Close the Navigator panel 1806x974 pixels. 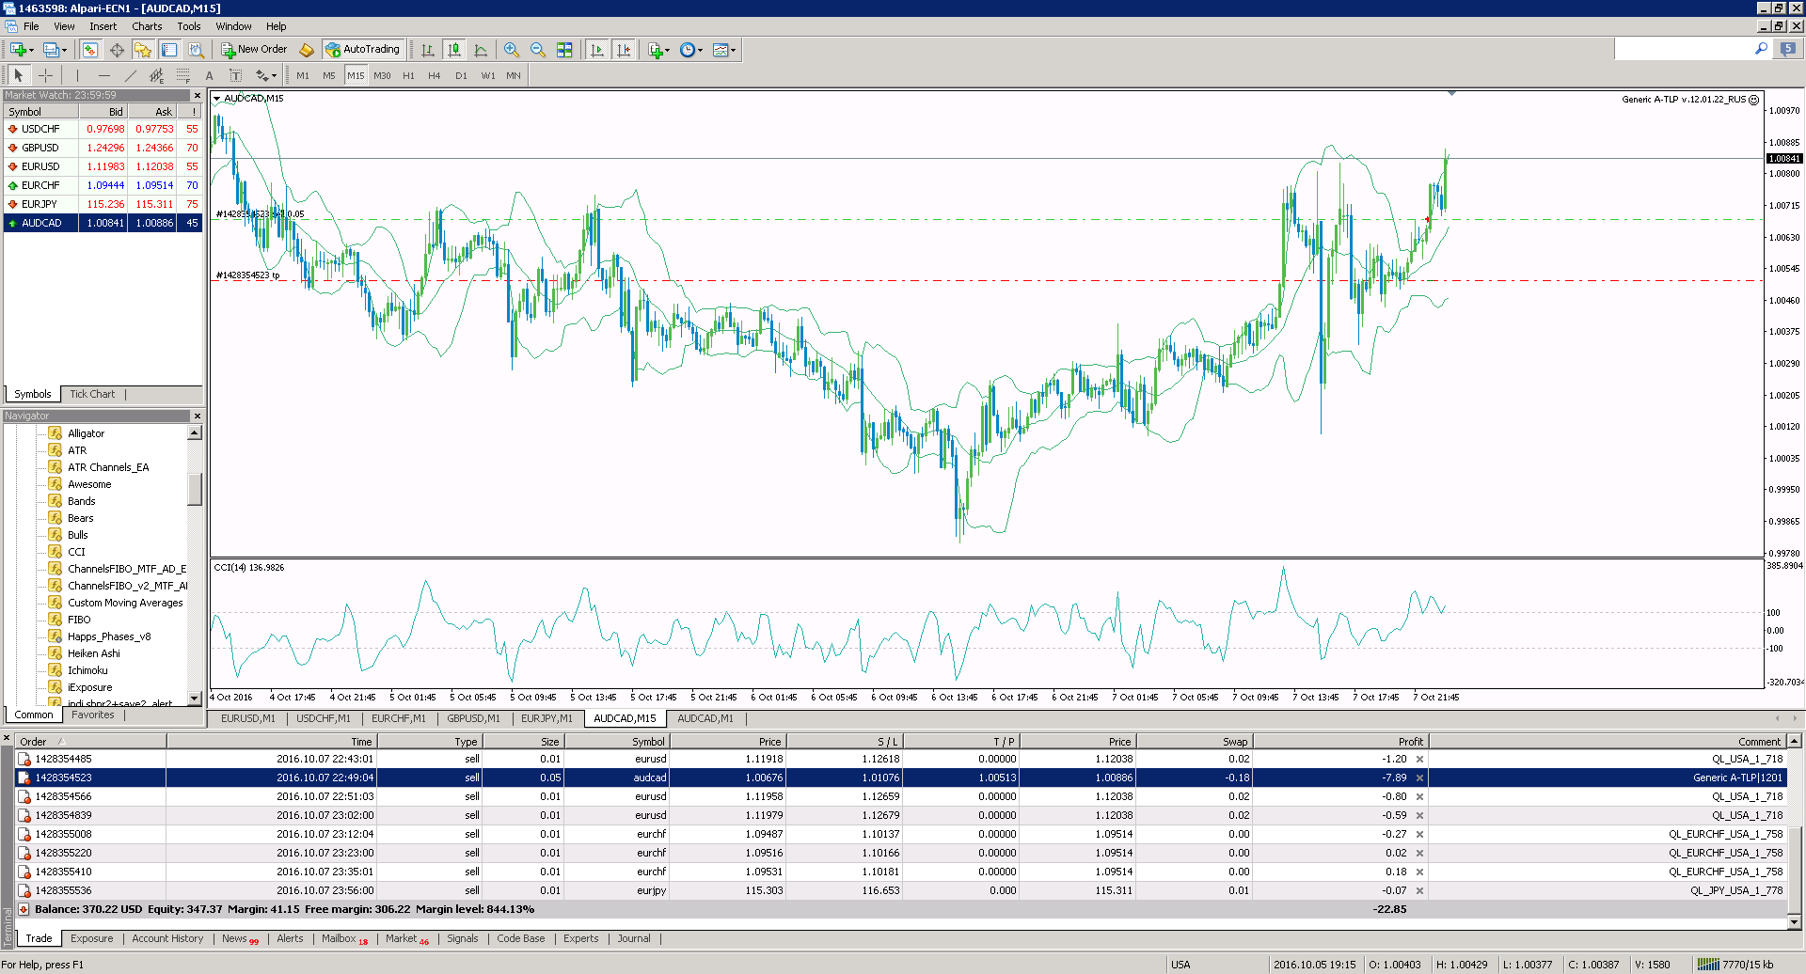coord(198,416)
